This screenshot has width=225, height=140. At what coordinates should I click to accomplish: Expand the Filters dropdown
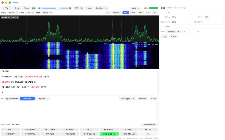[47, 13]
